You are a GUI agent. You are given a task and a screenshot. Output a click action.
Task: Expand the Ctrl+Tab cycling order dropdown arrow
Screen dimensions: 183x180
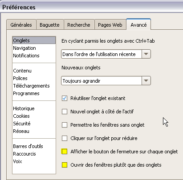[146, 54]
